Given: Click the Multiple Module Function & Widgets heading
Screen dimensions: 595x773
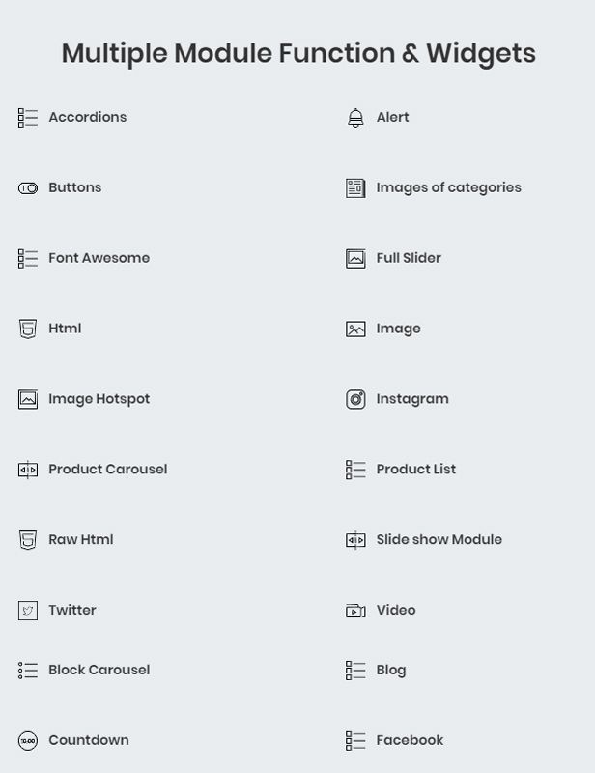Looking at the screenshot, I should pyautogui.click(x=298, y=53).
